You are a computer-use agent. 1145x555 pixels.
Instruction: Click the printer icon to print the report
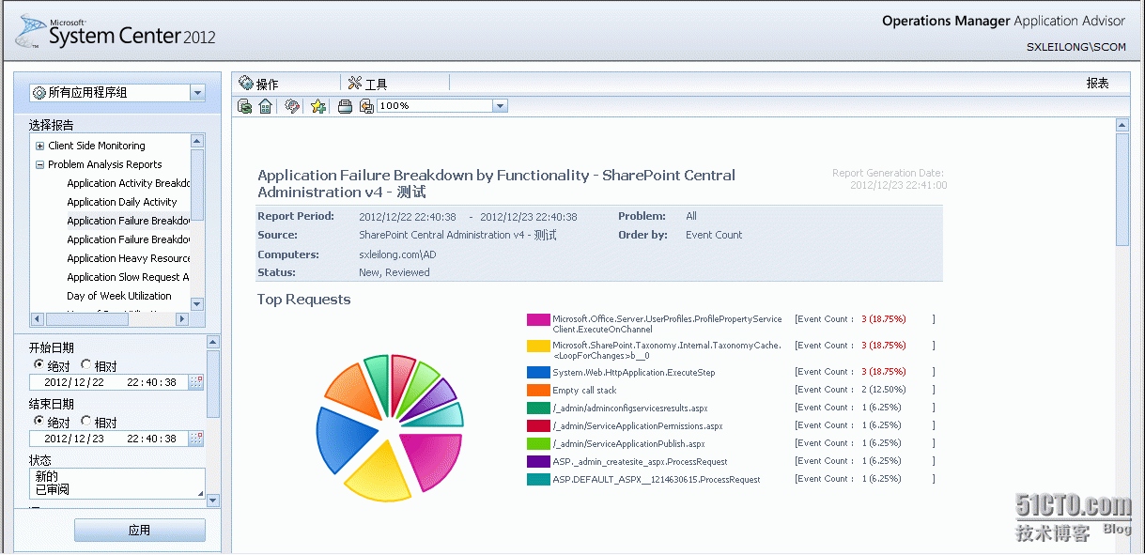(345, 106)
